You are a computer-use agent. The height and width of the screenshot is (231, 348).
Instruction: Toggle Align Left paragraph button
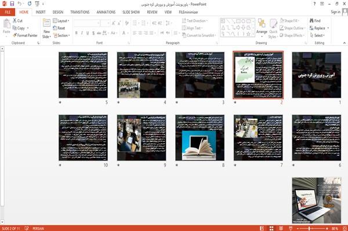(135, 33)
